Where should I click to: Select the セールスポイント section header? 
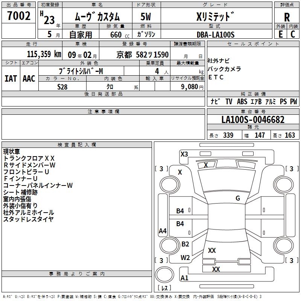pyautogui.click(x=253, y=44)
